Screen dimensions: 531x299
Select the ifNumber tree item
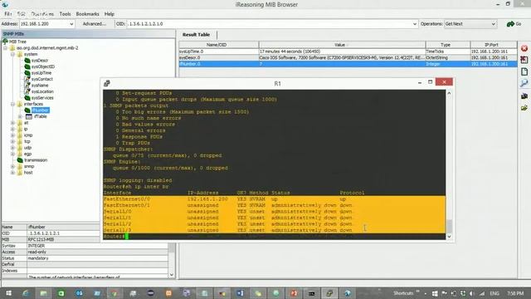pos(40,110)
